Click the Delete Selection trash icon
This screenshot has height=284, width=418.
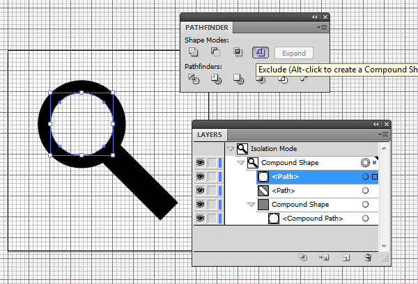pos(368,258)
